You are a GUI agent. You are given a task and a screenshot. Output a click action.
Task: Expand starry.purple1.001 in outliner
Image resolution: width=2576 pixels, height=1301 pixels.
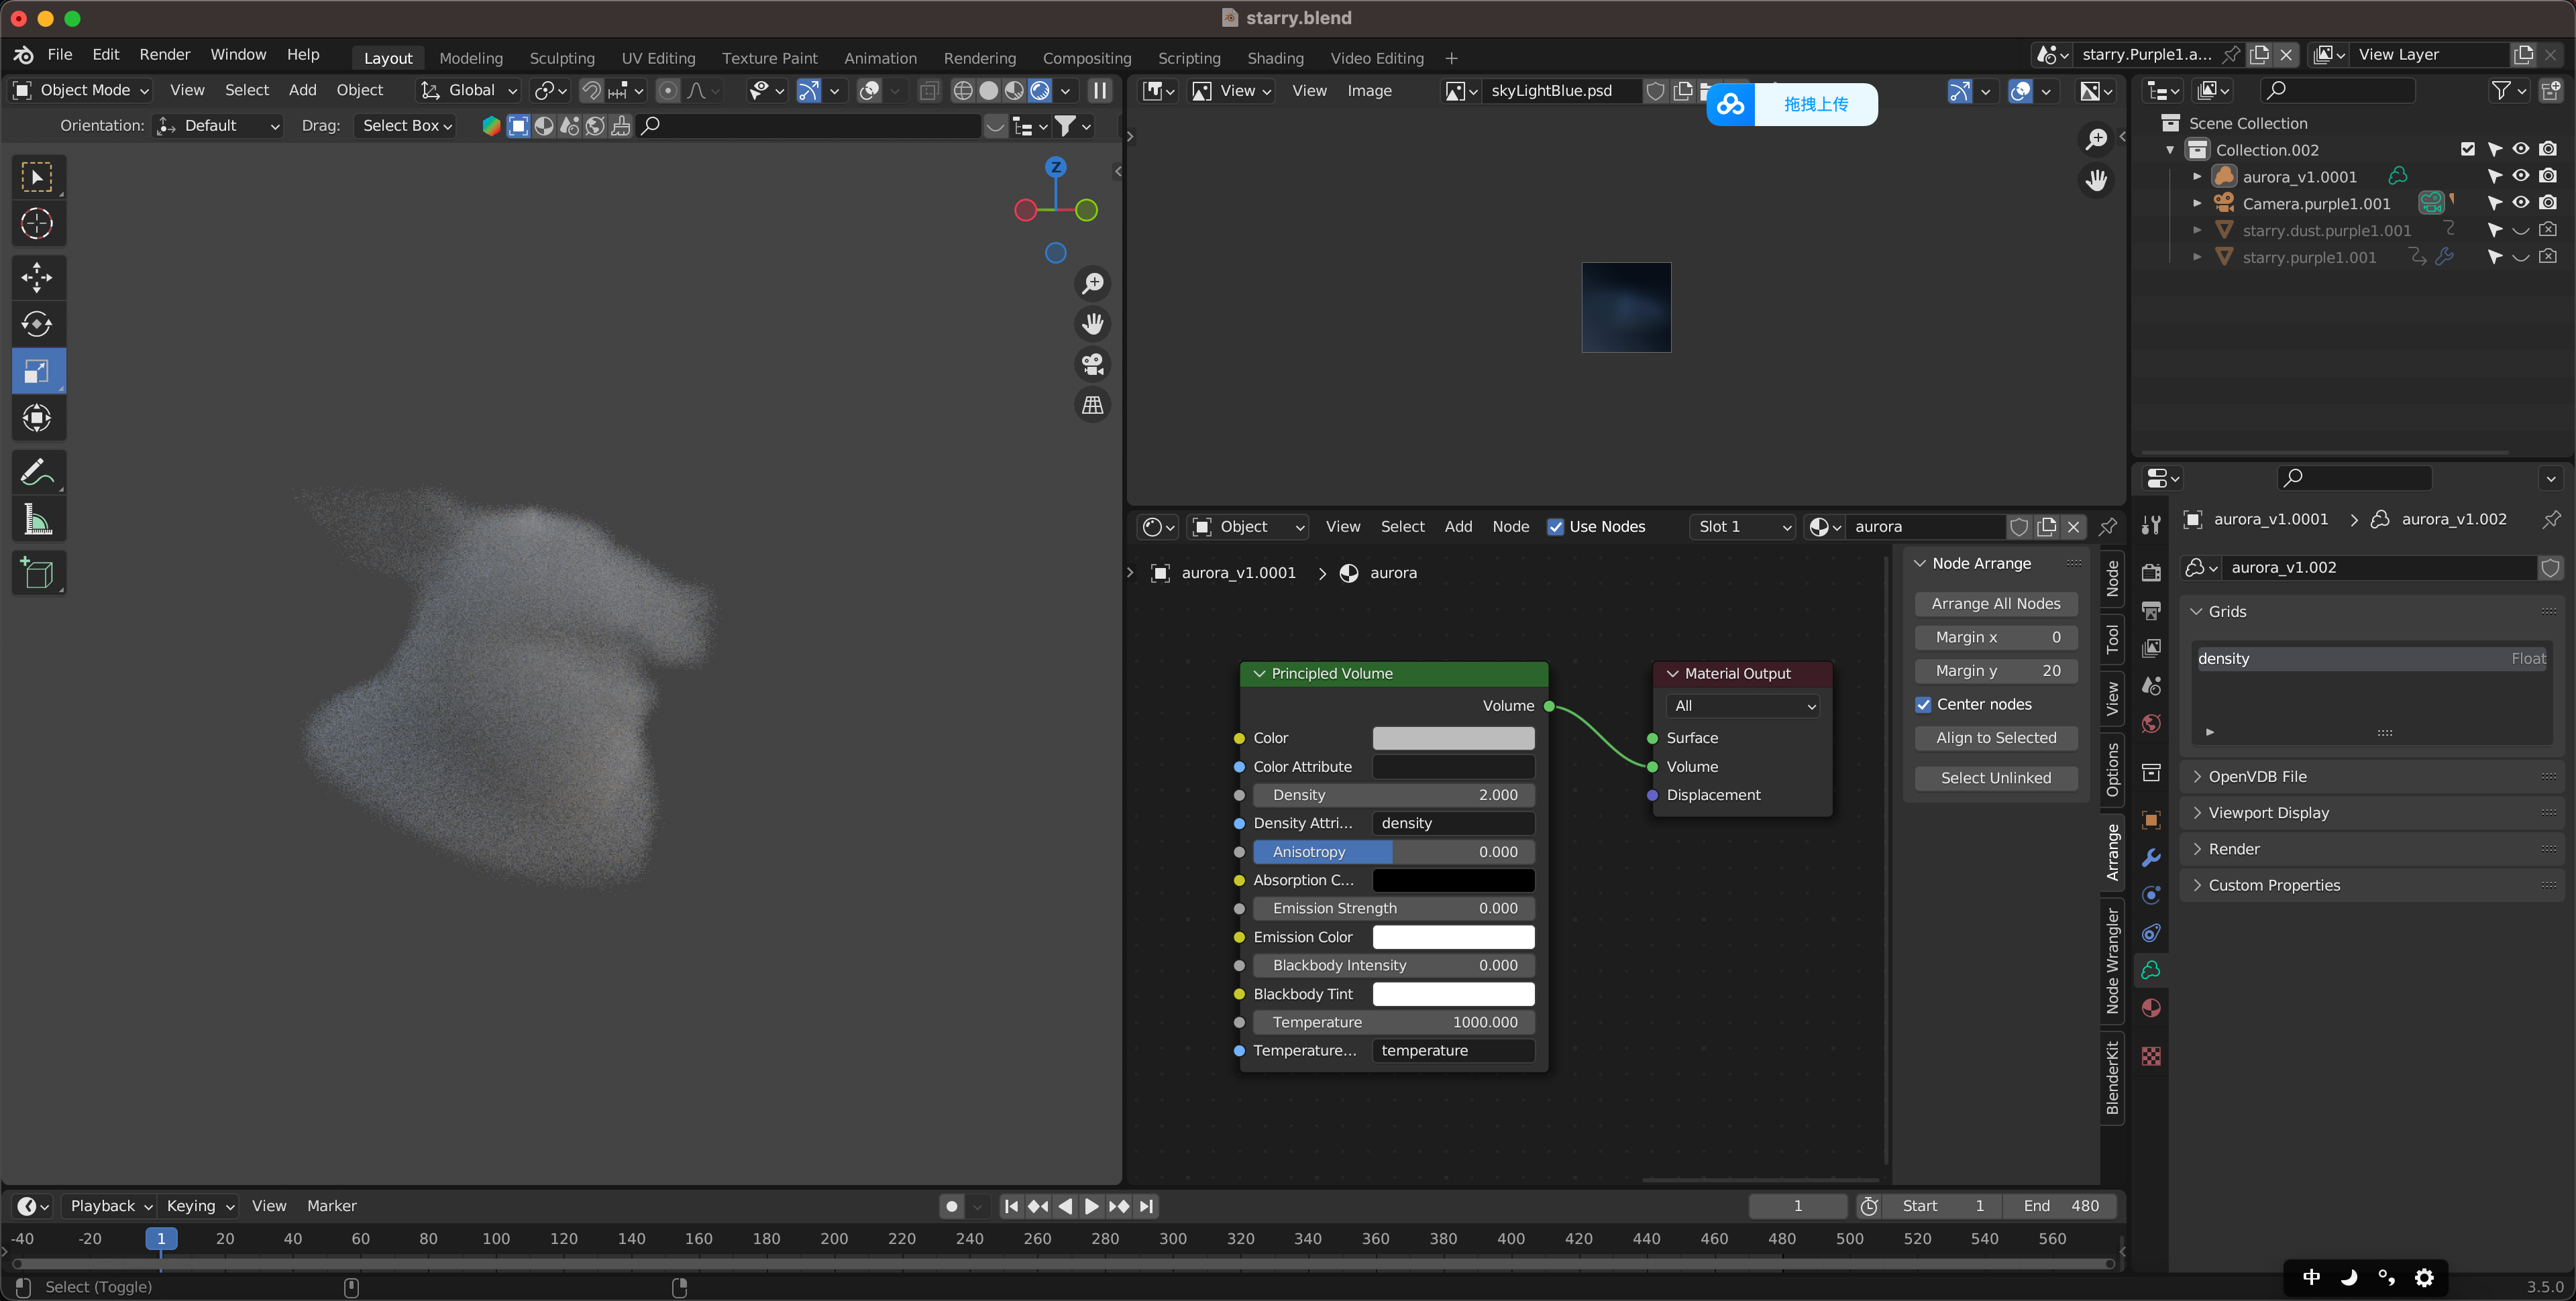(x=2197, y=257)
